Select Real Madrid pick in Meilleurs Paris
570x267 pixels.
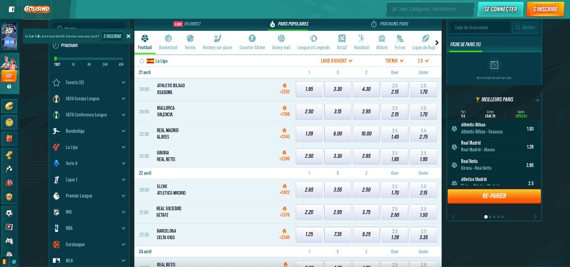(494, 147)
